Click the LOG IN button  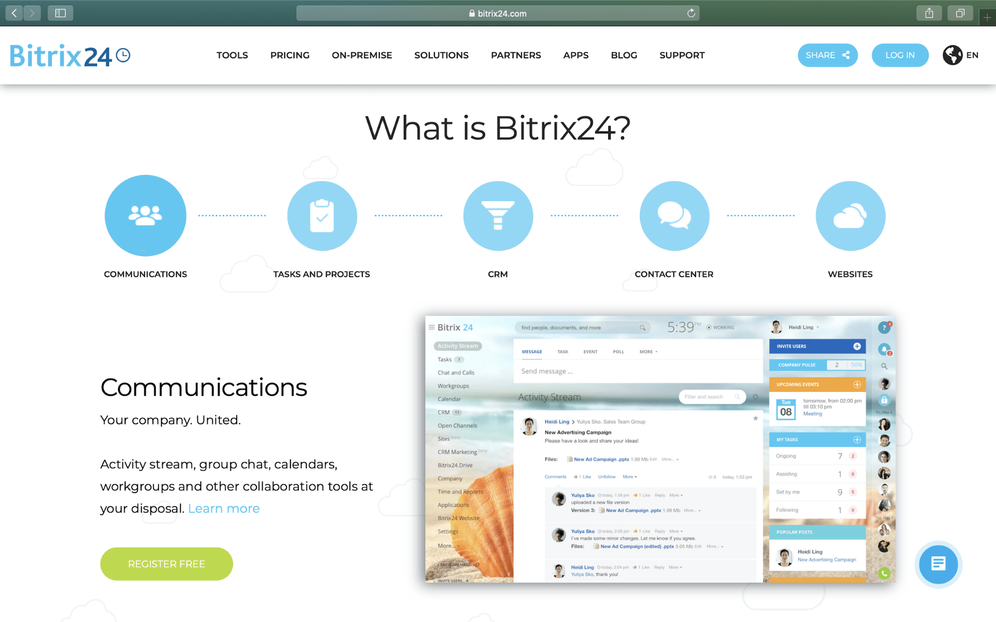899,55
